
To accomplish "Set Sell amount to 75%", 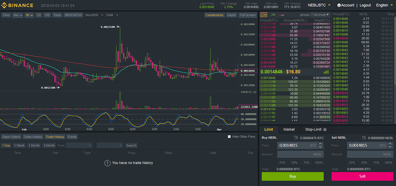I will click(376, 163).
